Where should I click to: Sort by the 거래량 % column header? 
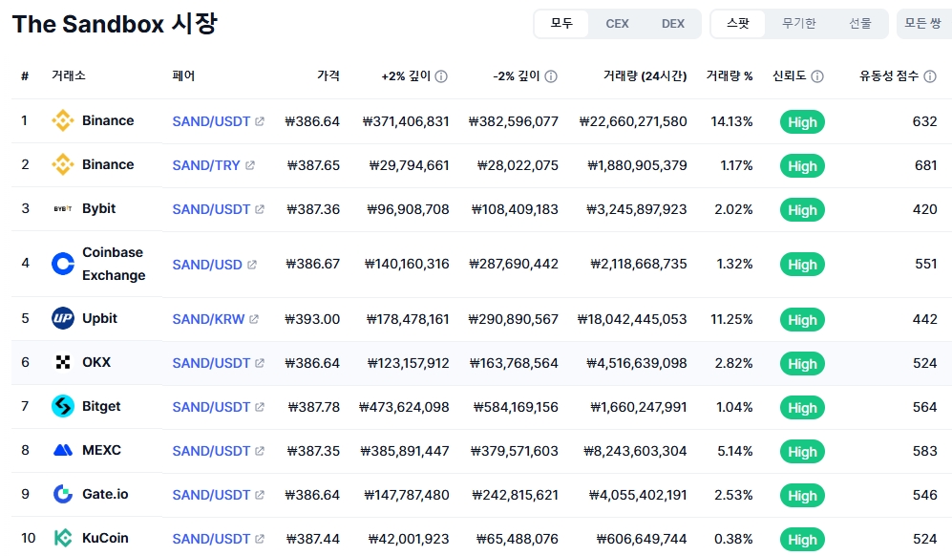click(x=730, y=75)
